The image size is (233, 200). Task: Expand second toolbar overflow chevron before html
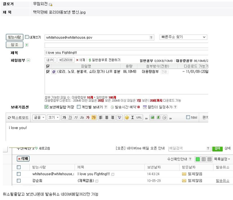click(x=170, y=118)
